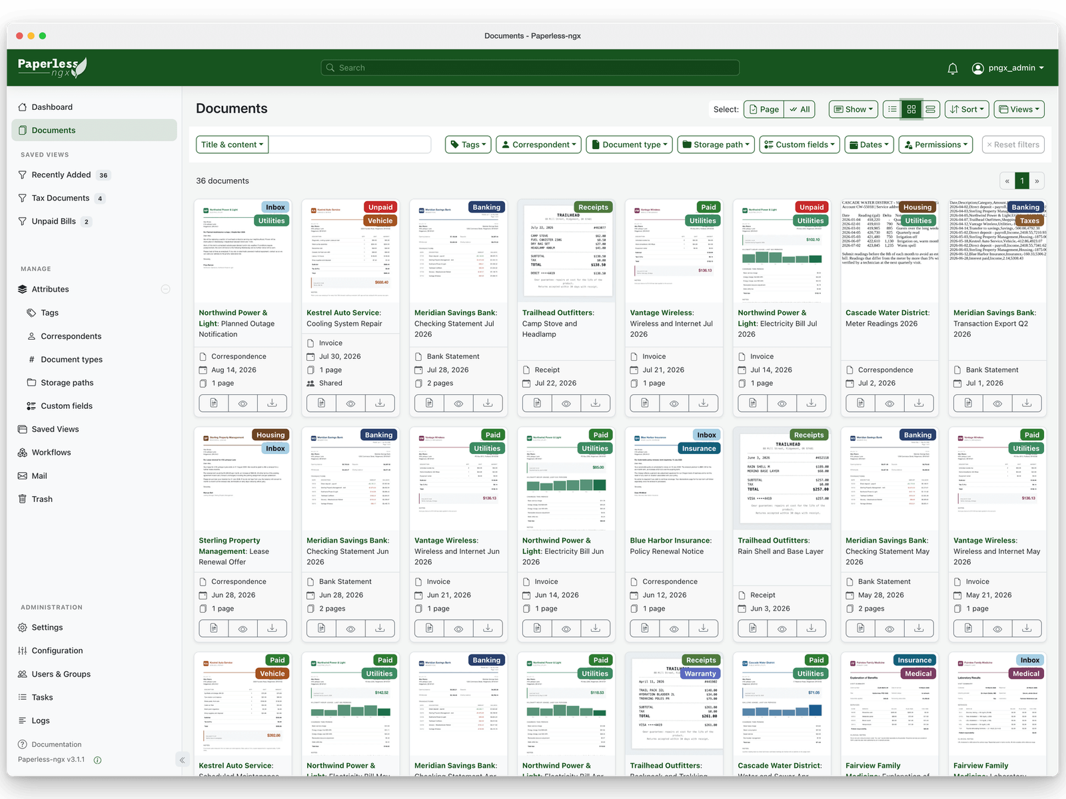Select all documents with the All button
The width and height of the screenshot is (1066, 799).
pos(799,109)
